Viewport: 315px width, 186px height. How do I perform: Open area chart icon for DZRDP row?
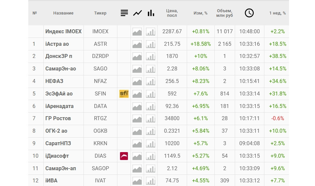point(137,57)
